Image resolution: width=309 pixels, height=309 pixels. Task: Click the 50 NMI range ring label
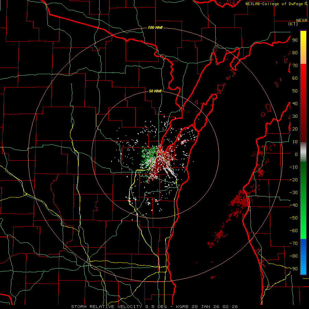tap(155, 91)
